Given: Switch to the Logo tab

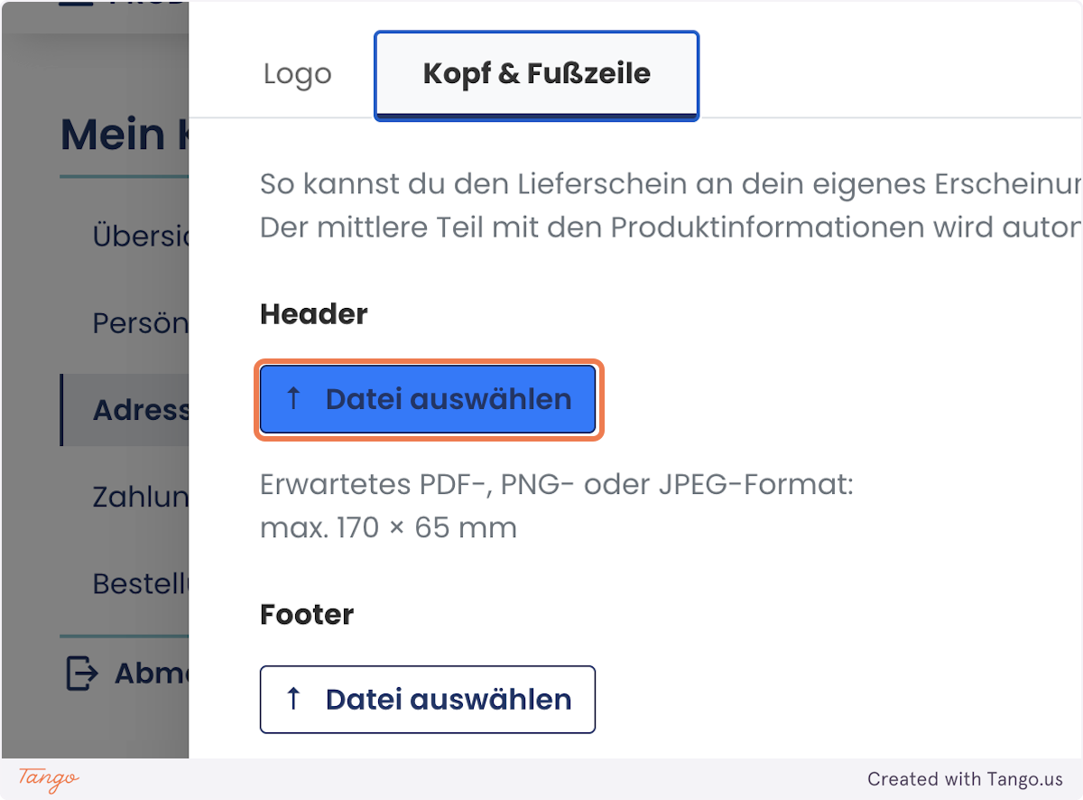Looking at the screenshot, I should pyautogui.click(x=298, y=74).
